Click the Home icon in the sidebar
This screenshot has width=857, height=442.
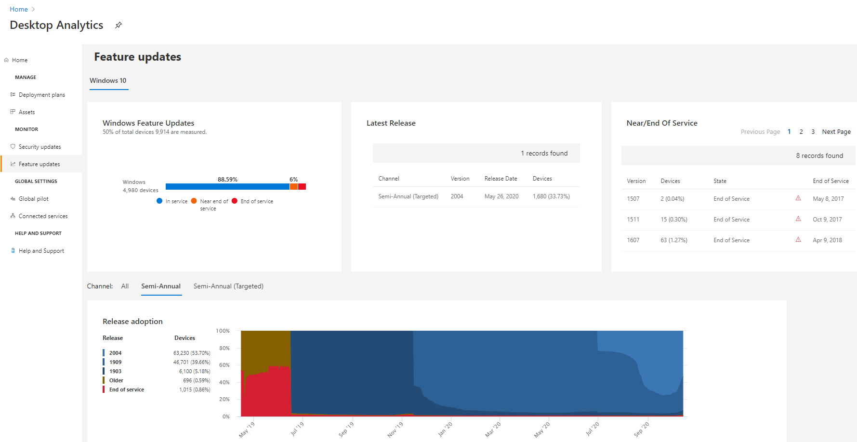pyautogui.click(x=6, y=60)
